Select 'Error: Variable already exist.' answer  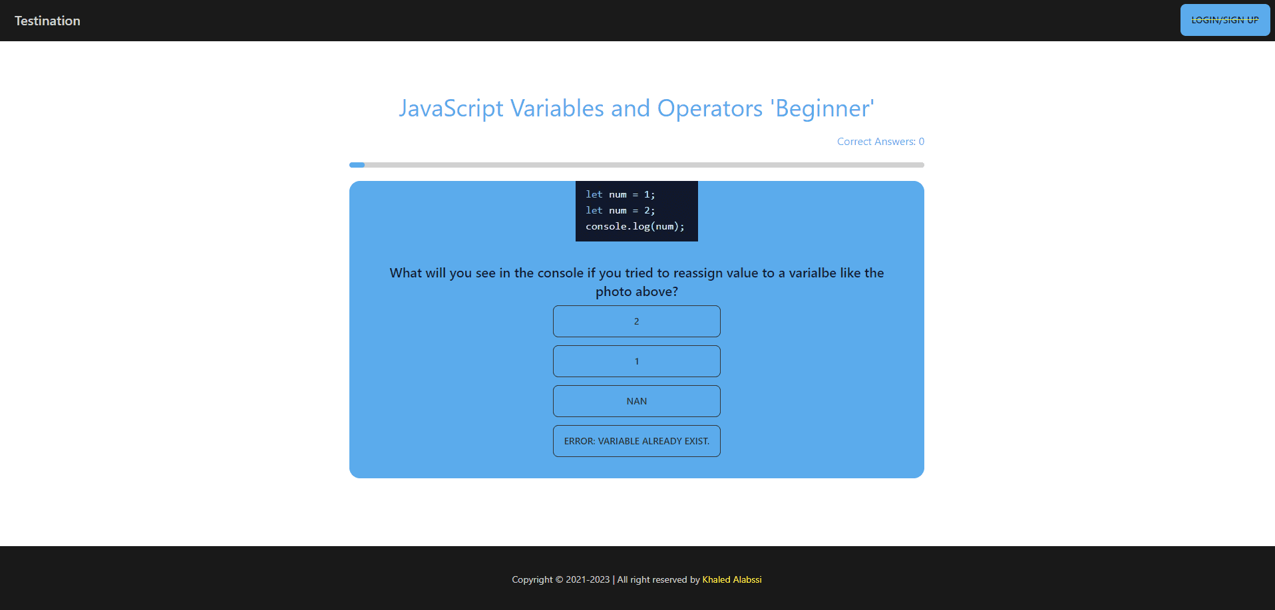[636, 441]
